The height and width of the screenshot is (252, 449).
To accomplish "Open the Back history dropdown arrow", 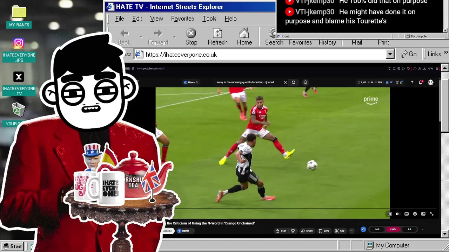I will point(141,37).
